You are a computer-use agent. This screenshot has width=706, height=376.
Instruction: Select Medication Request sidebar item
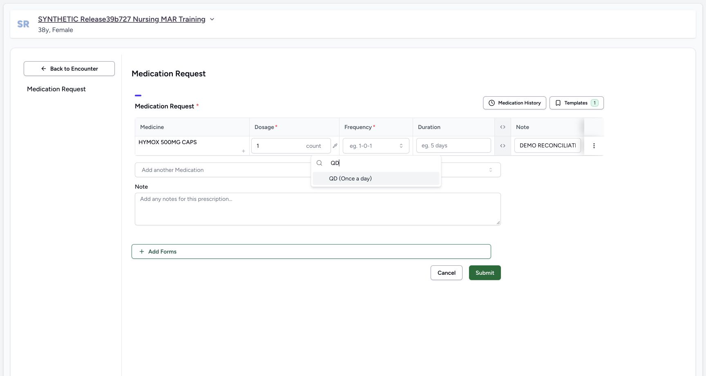pyautogui.click(x=56, y=89)
